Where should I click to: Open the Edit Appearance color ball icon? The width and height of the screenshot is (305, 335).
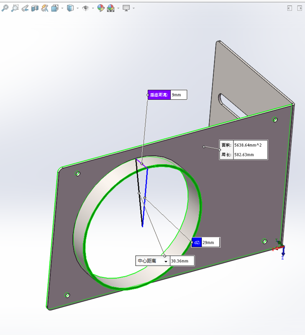(100, 8)
